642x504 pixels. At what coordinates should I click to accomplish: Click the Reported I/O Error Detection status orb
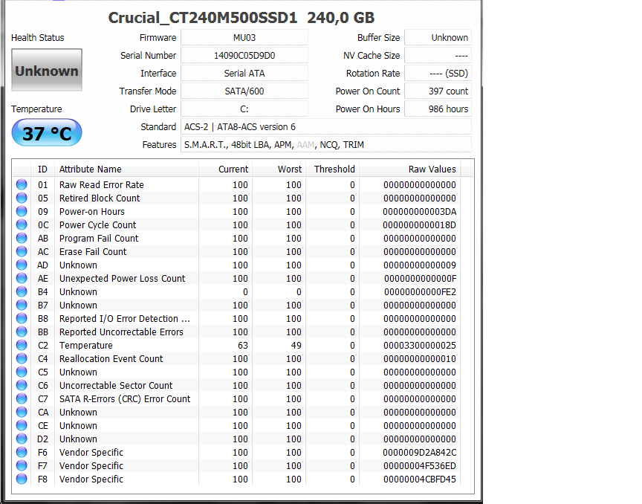(22, 318)
